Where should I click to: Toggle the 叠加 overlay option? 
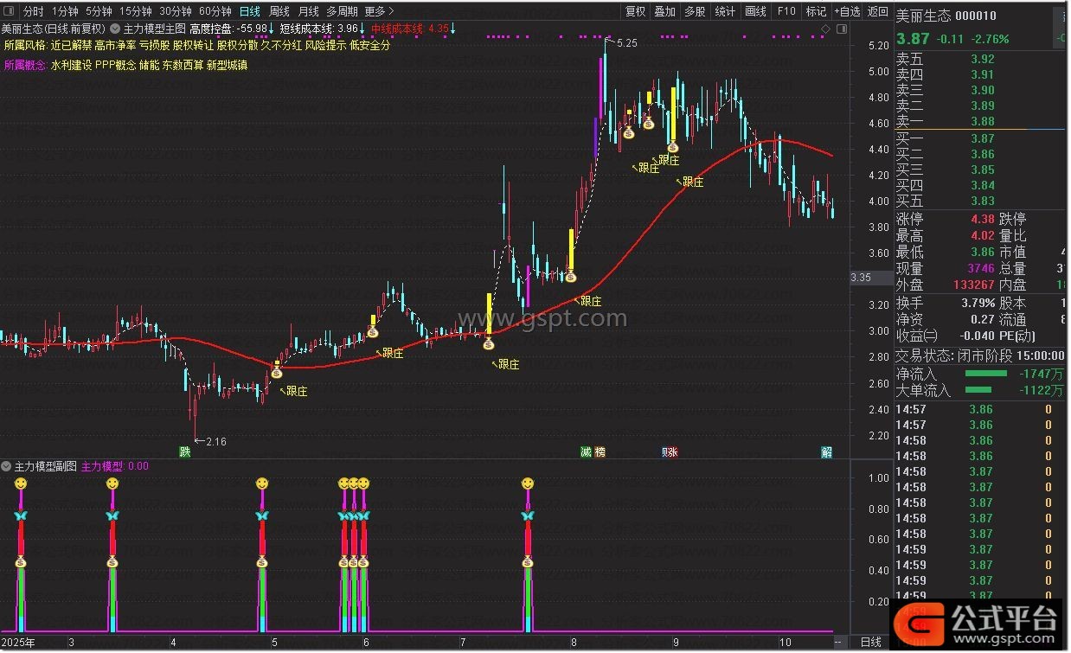point(664,11)
